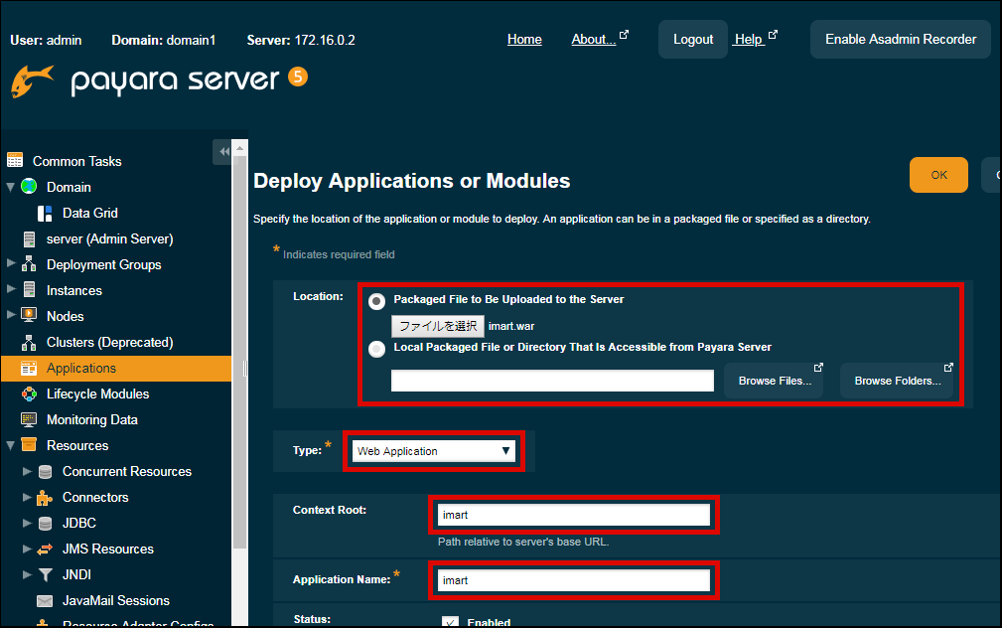Viewport: 1002px width, 628px height.
Task: Select Local Packaged File or Directory radio
Action: (377, 349)
